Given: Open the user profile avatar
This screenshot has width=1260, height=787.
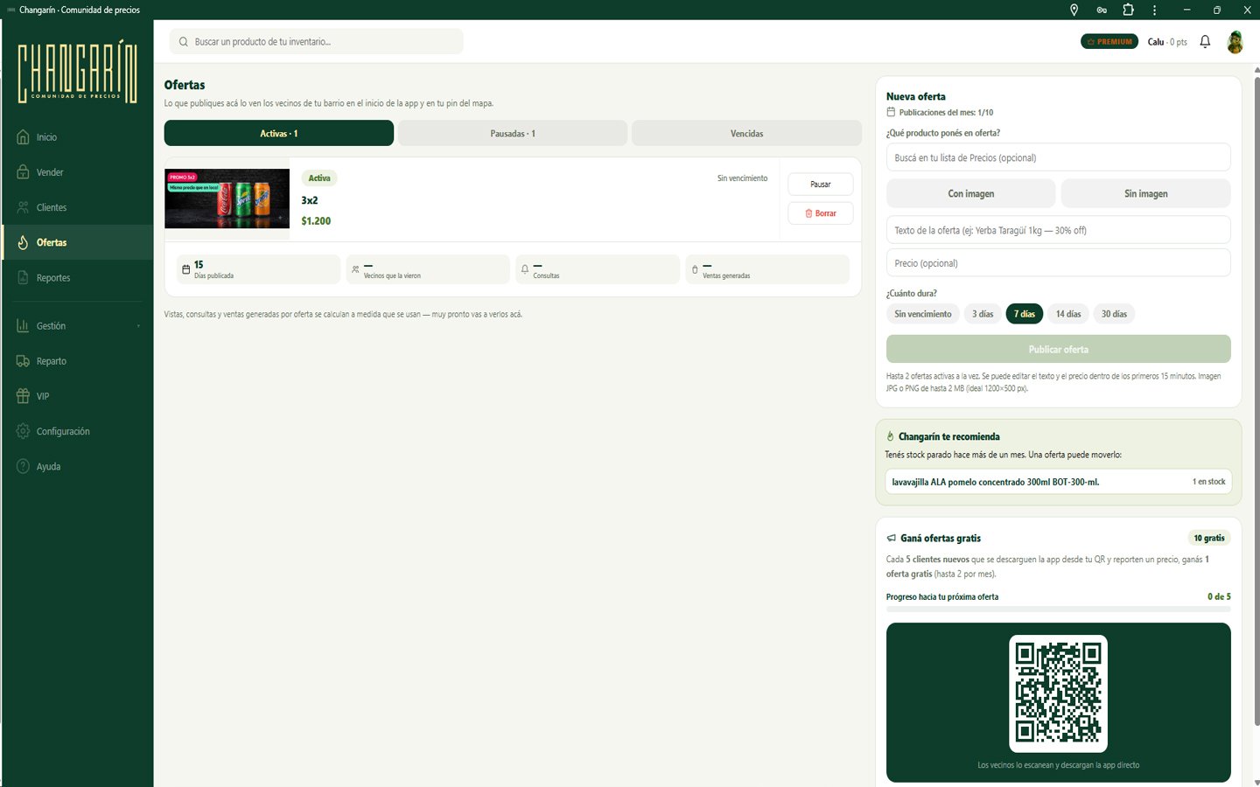Looking at the screenshot, I should (1235, 41).
